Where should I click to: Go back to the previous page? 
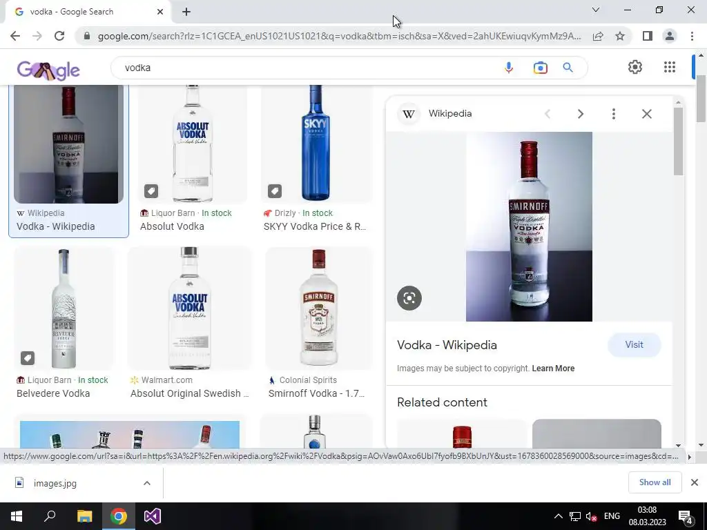15,36
